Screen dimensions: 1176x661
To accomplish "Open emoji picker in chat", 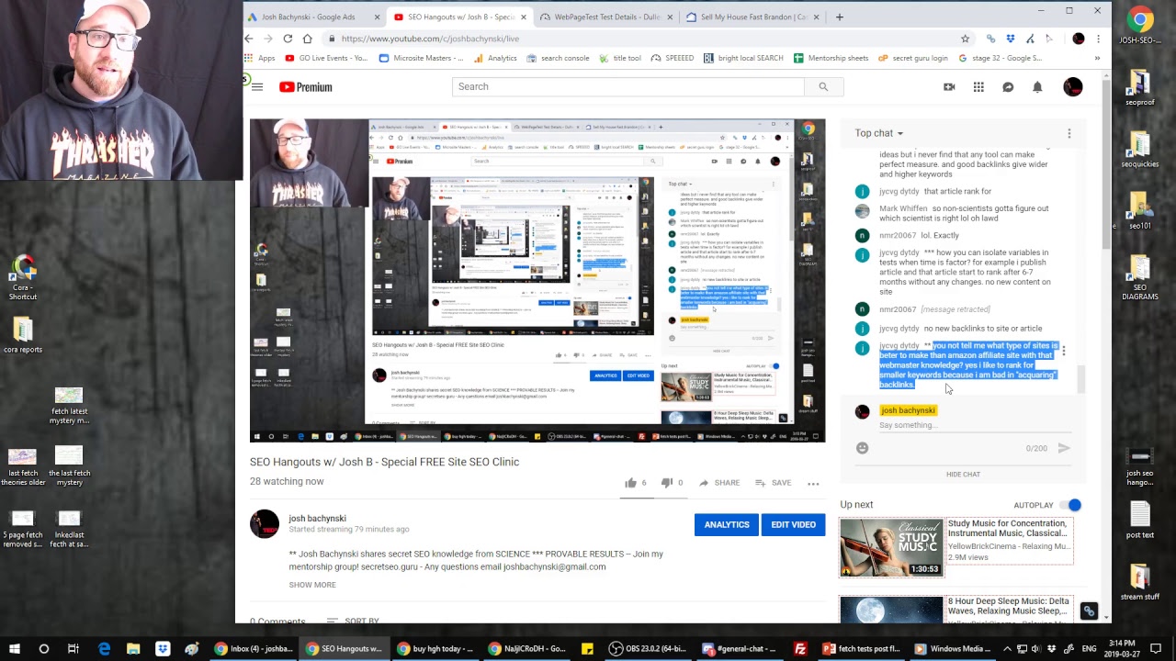I will tap(862, 448).
